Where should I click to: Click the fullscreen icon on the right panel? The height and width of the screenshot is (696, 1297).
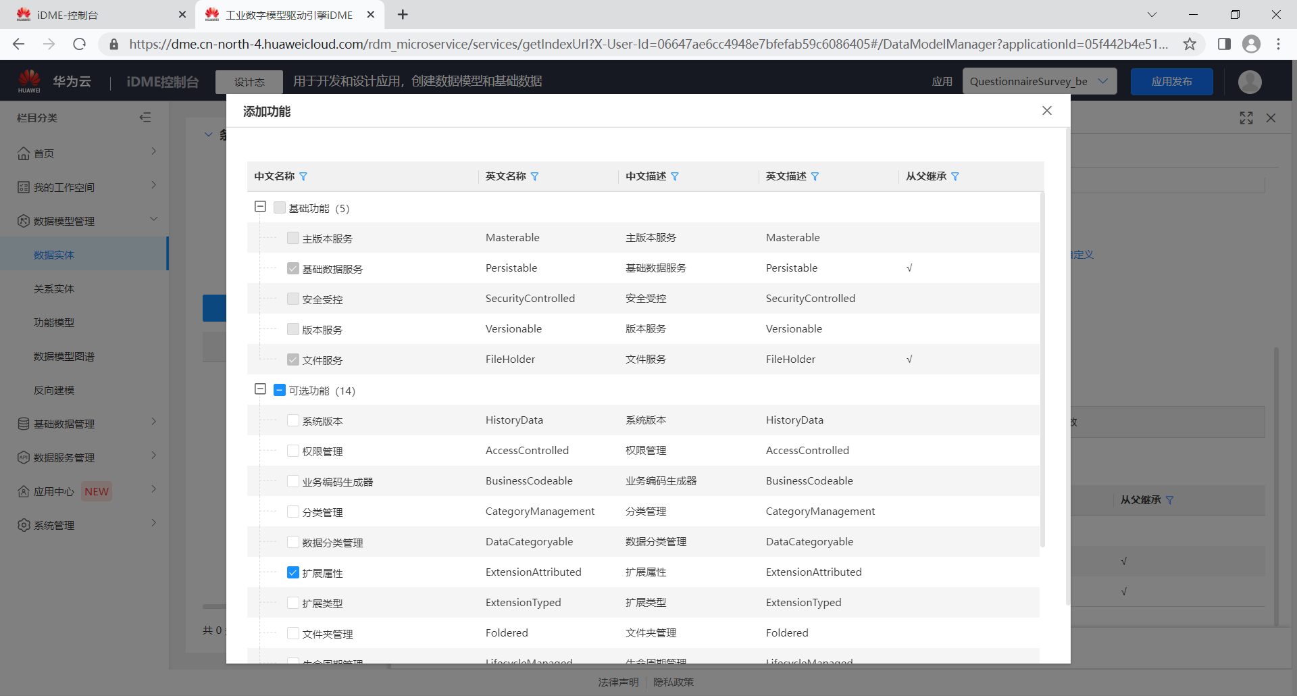[x=1246, y=118]
